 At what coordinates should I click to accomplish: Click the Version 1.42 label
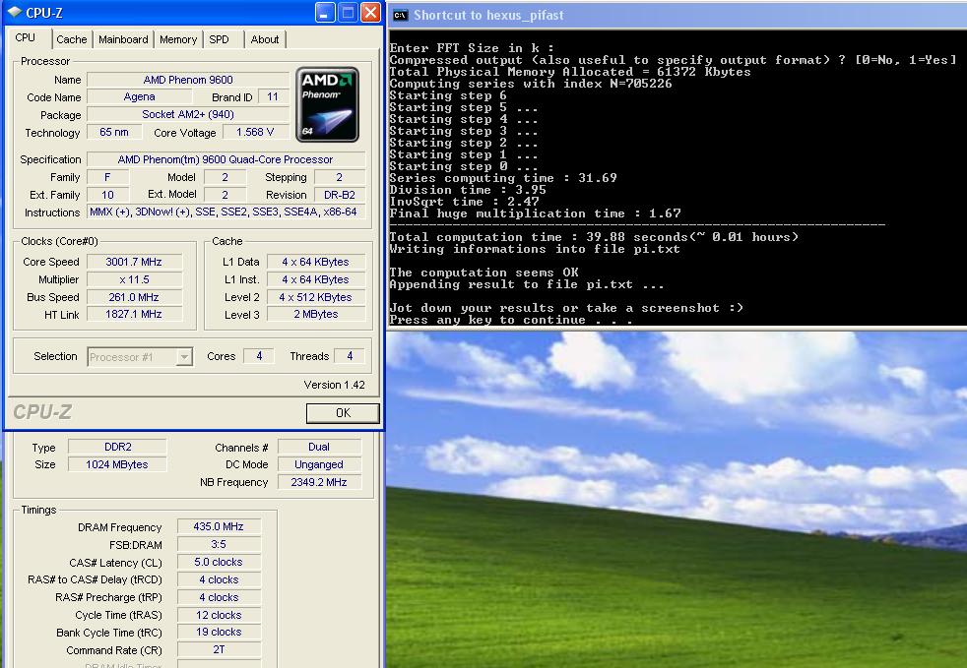point(334,385)
